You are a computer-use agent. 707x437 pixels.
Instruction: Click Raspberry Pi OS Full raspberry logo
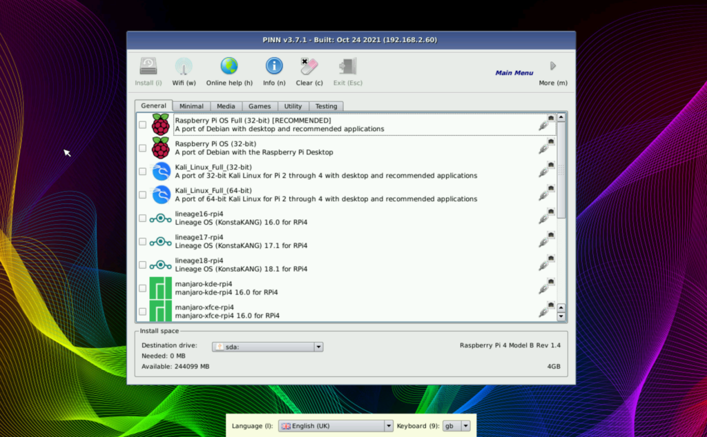(x=160, y=125)
